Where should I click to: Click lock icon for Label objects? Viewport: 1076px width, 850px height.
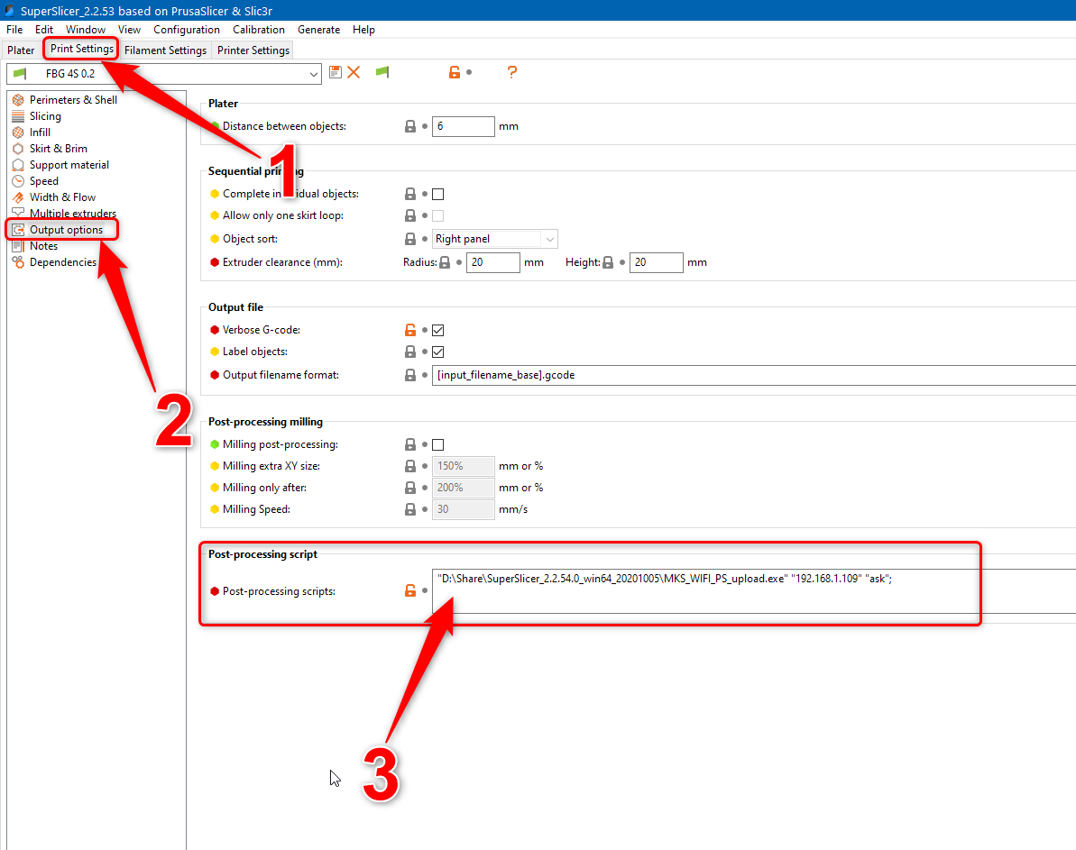tap(409, 352)
